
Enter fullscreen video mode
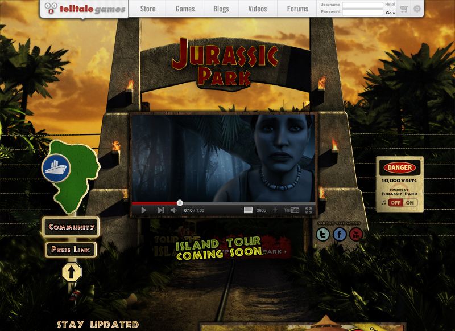click(308, 210)
